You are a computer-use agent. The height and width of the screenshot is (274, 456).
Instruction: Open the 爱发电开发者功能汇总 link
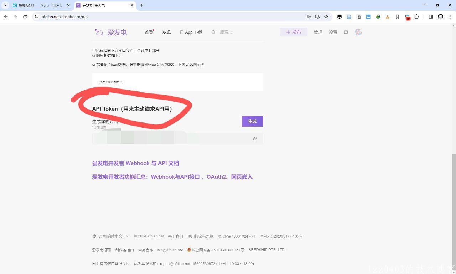(172, 177)
